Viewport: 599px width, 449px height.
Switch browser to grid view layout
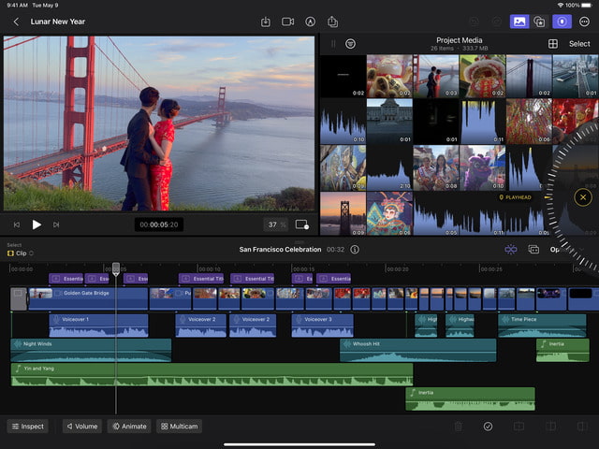tap(553, 44)
